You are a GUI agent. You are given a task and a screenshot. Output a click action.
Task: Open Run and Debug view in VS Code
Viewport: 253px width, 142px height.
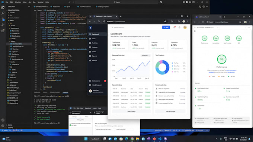click(x=3, y=25)
